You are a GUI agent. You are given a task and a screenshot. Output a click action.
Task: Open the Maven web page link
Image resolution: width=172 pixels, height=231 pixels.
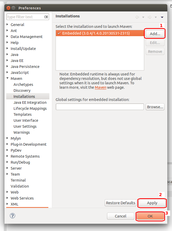(x=100, y=87)
